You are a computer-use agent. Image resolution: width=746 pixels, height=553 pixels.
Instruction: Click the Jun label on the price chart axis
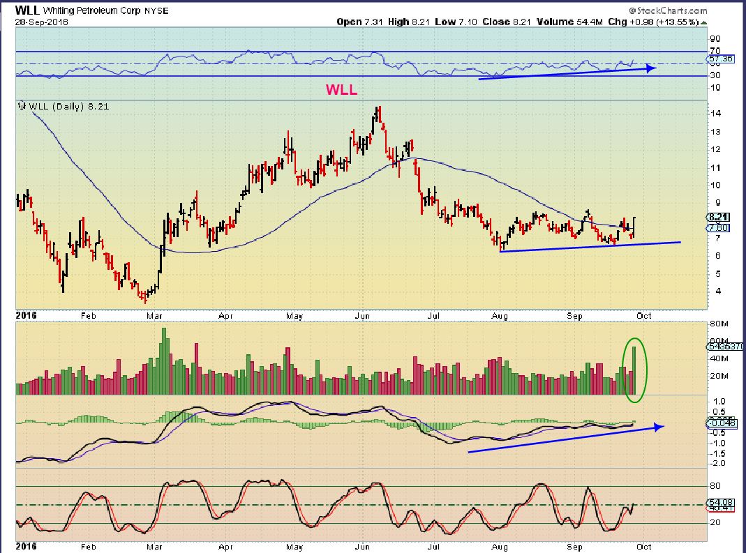click(363, 316)
